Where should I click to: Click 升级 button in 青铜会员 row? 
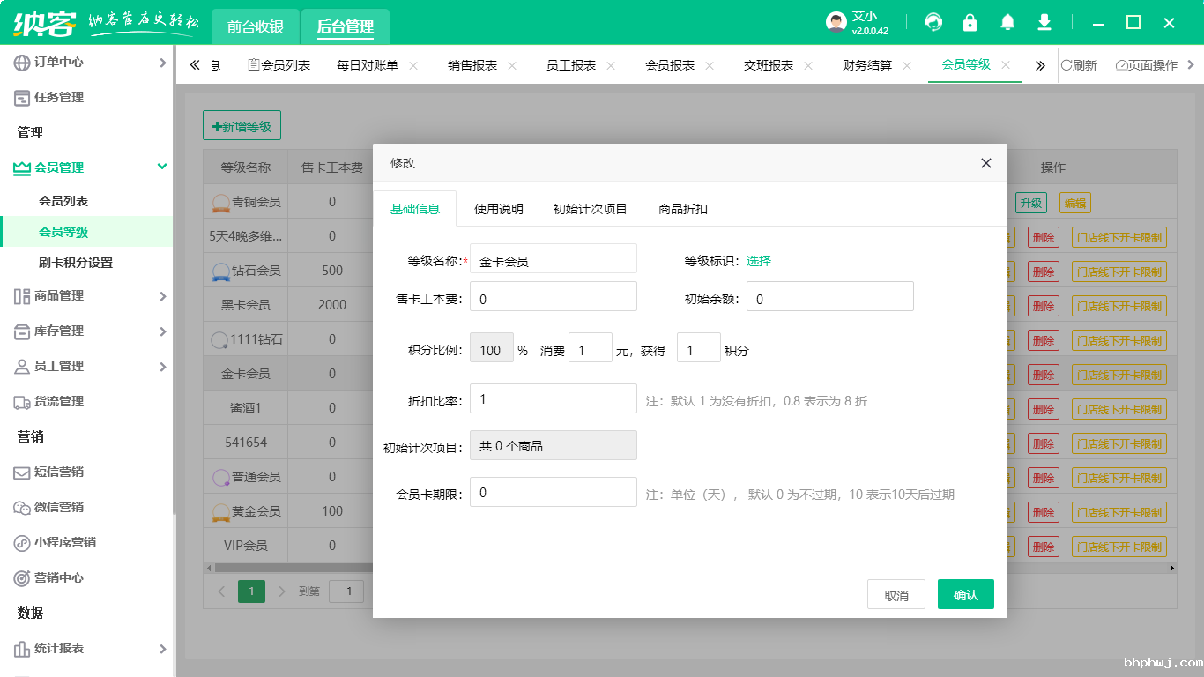(x=1031, y=203)
